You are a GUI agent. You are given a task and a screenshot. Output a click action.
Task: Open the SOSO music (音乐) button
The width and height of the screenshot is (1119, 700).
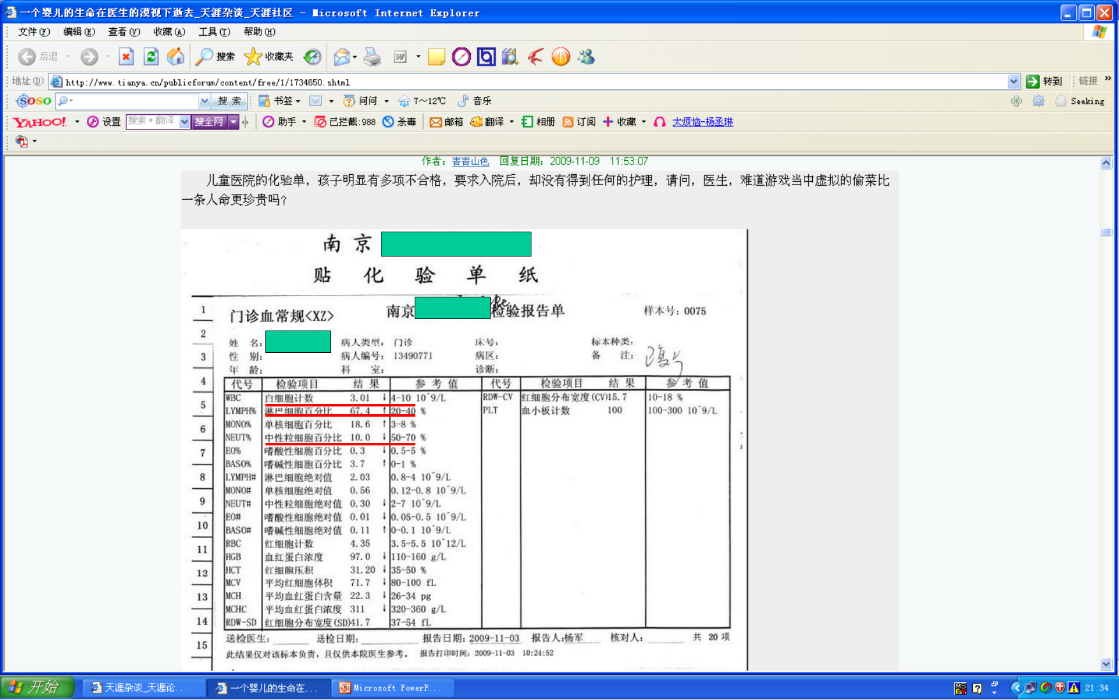pyautogui.click(x=475, y=101)
